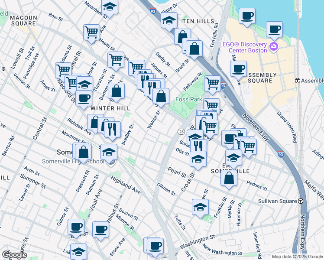324x260 pixels.
Task: Click the New Washington St label
Action: (x=222, y=250)
